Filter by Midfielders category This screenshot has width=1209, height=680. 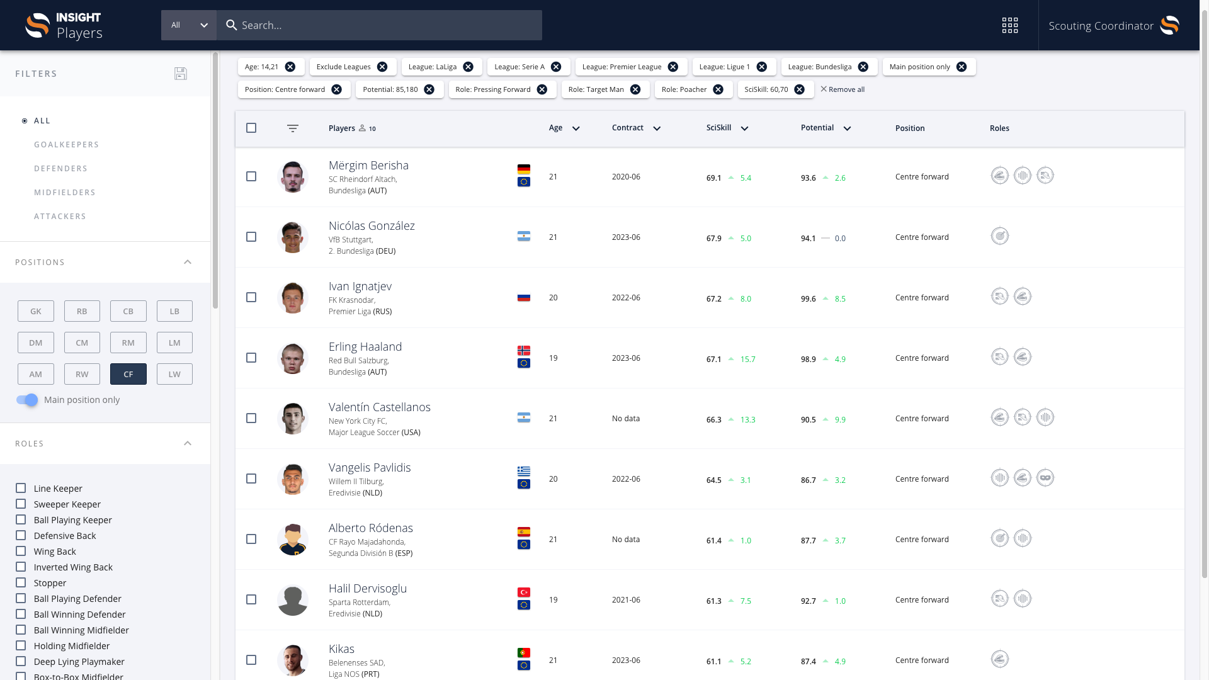[65, 193]
